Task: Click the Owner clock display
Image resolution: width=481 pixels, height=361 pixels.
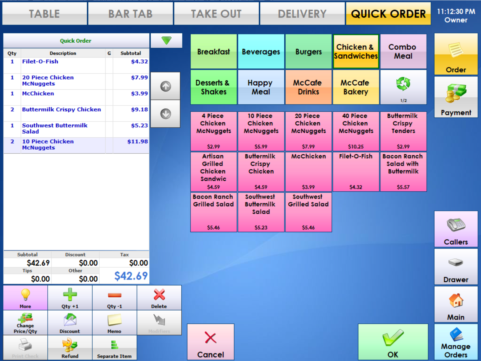Action: [456, 16]
